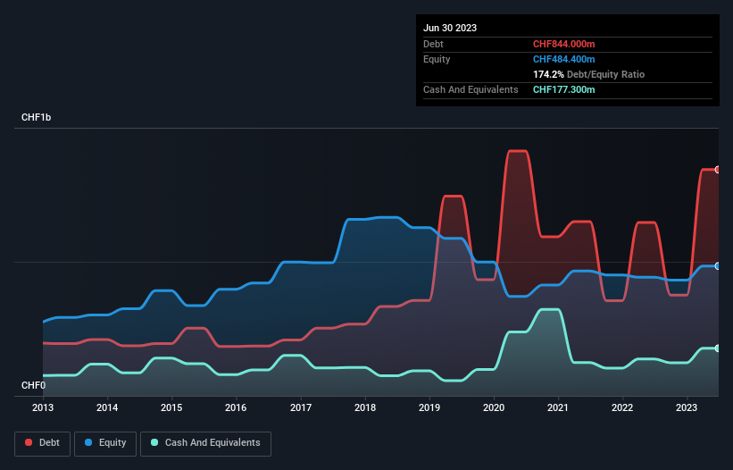Image resolution: width=733 pixels, height=470 pixels.
Task: Click the CHF177.300m cash value
Action: tap(563, 89)
